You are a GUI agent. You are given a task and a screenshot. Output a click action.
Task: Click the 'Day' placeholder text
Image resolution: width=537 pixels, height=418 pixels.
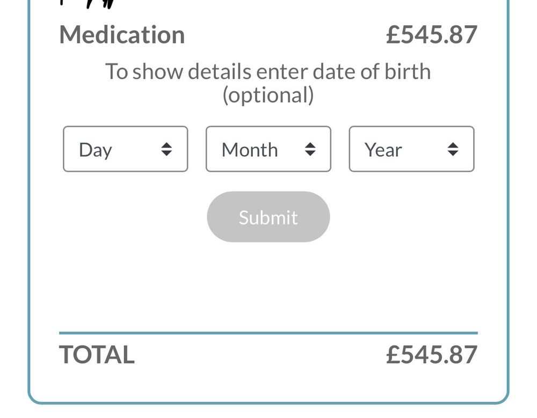coord(96,150)
